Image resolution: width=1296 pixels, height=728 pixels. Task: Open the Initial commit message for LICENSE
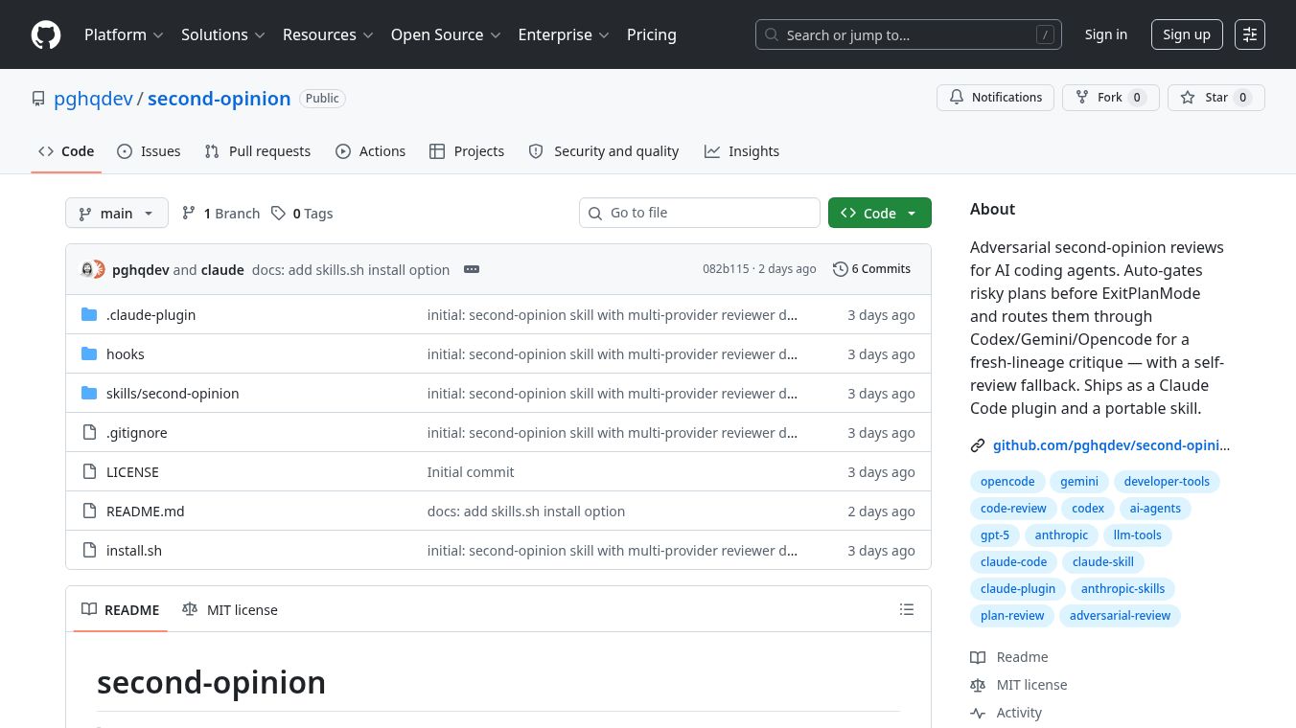click(x=471, y=472)
